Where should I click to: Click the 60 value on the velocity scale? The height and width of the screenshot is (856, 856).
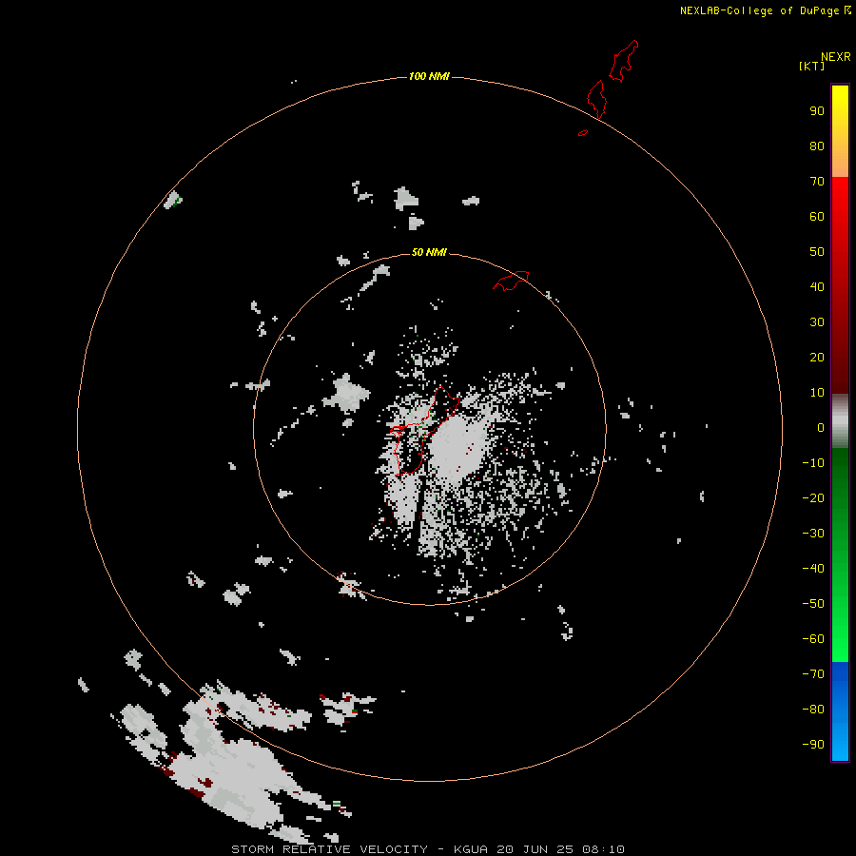tap(817, 217)
